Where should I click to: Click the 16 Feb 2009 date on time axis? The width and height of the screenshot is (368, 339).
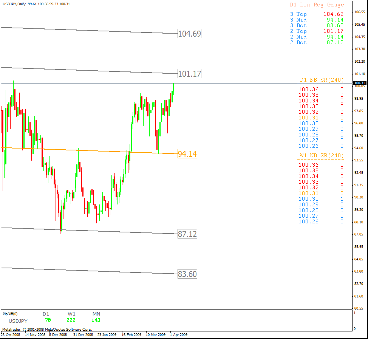point(131,334)
